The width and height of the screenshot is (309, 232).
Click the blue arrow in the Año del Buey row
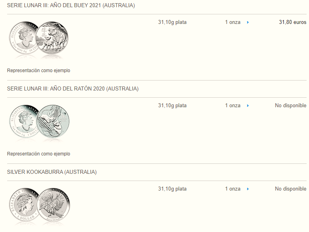pyautogui.click(x=248, y=22)
